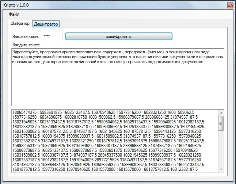Screen dimensions: 236x184
Task: Click the number 28977215625 in encrypted output
Action: 107,160
